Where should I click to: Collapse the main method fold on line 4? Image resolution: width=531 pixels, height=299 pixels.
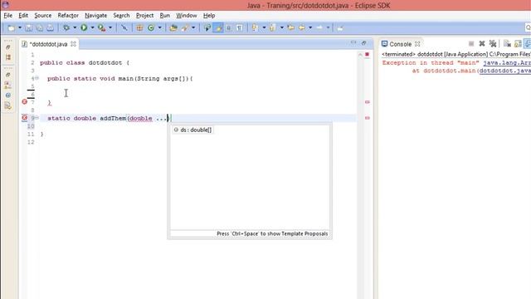[x=37, y=78]
